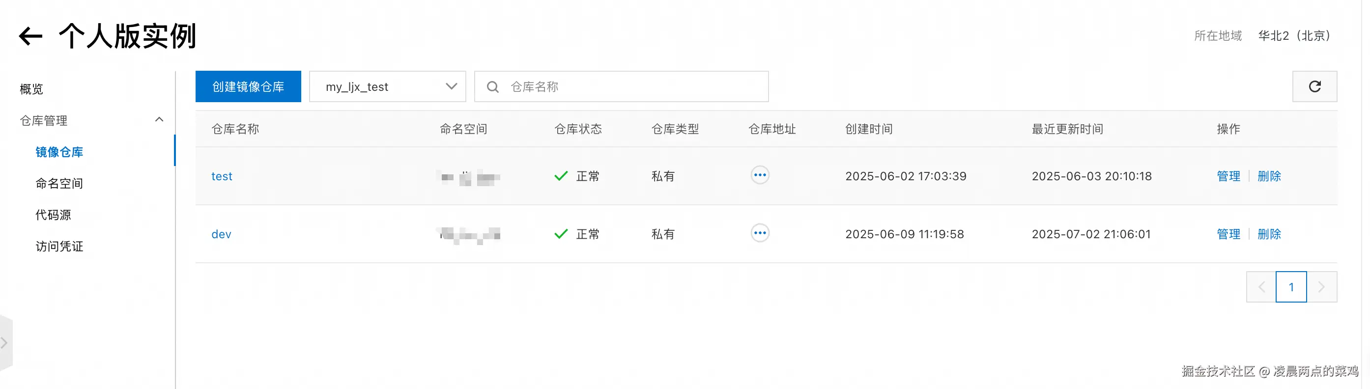Expand the collapsed left side panel handle
The height and width of the screenshot is (389, 1370).
point(5,343)
